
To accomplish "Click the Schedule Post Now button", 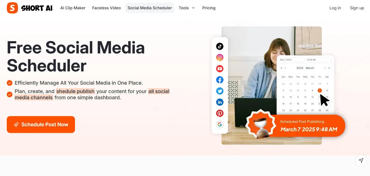I will point(41,124).
